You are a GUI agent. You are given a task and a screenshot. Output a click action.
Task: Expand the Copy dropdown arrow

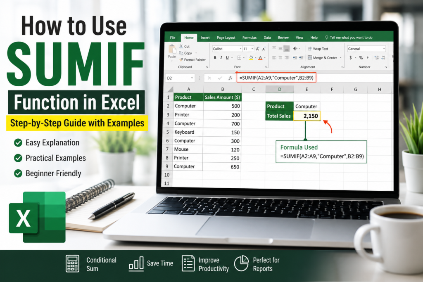coord(196,53)
